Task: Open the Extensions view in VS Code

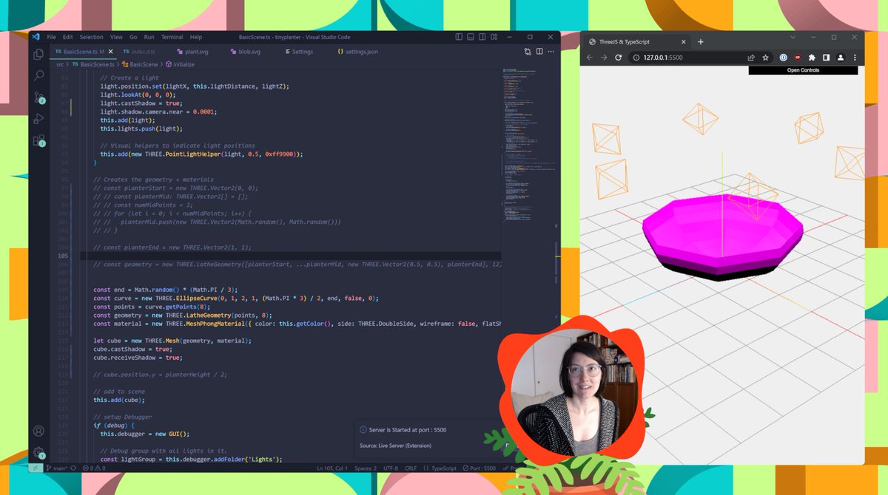Action: (39, 140)
